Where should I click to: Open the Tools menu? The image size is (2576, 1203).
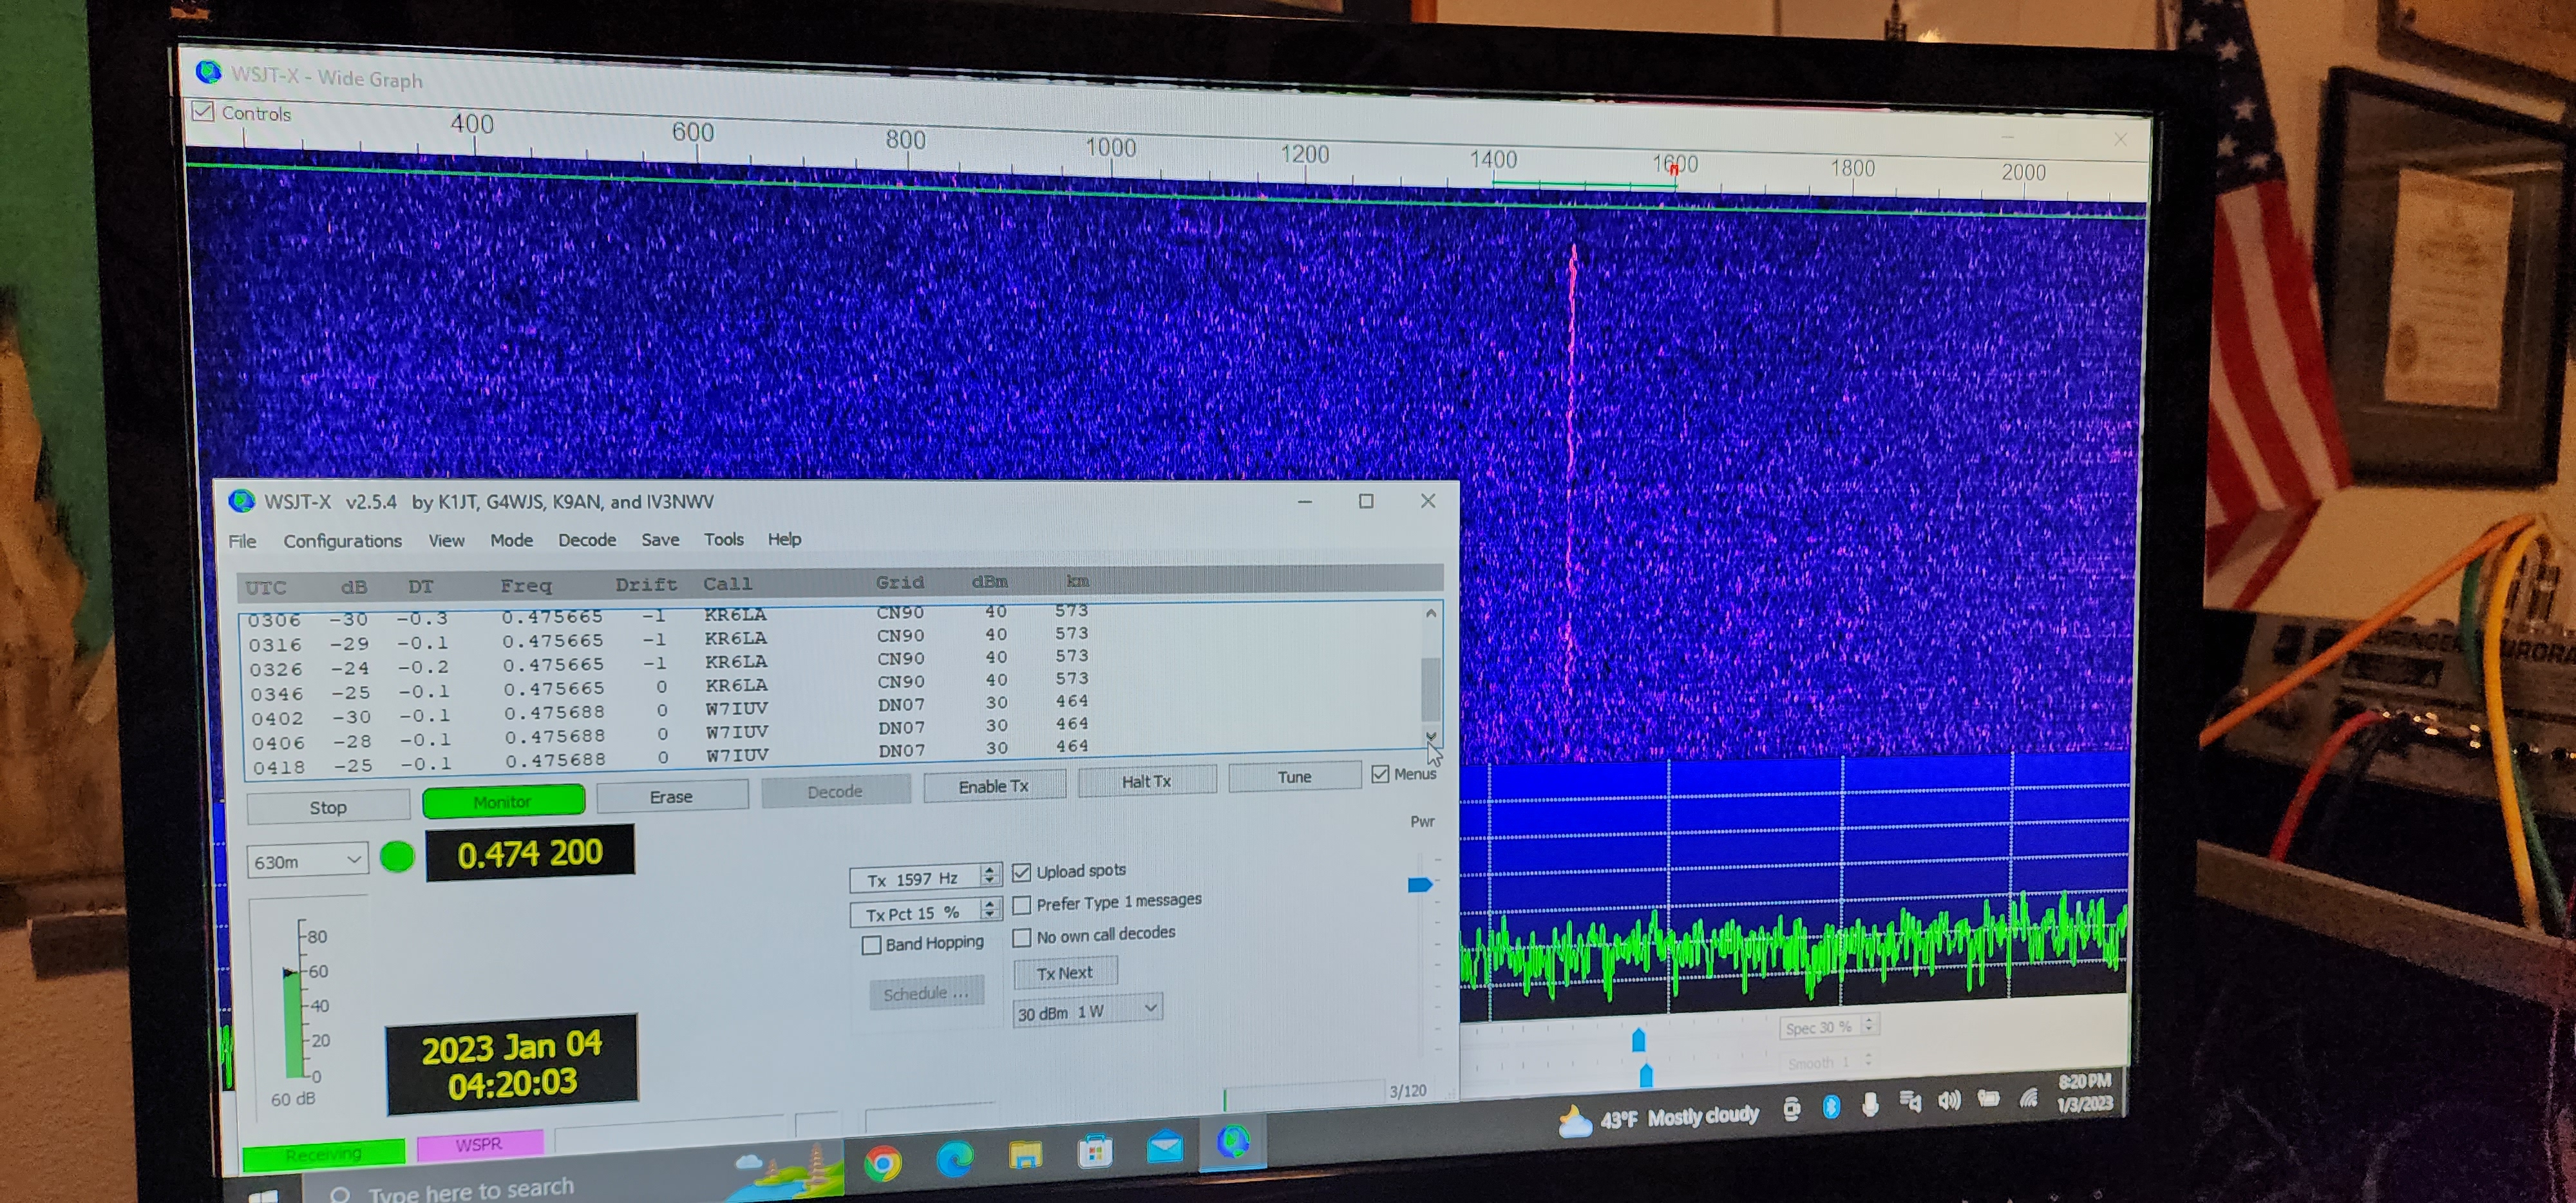click(723, 539)
